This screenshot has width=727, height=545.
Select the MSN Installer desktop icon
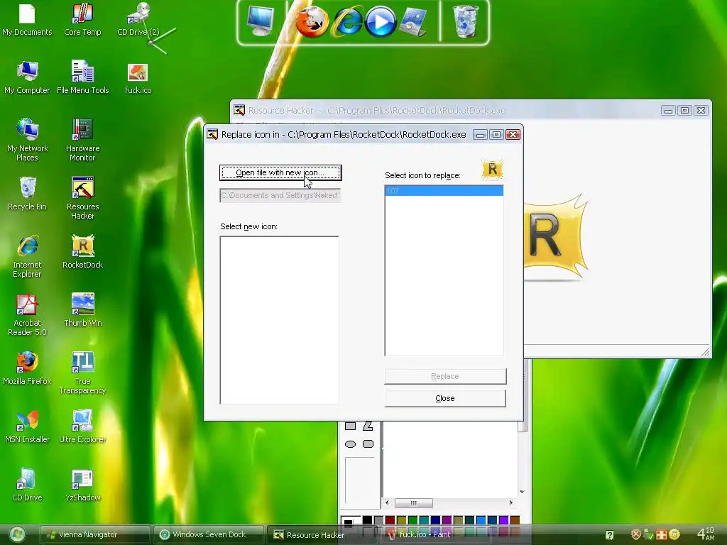click(x=27, y=426)
